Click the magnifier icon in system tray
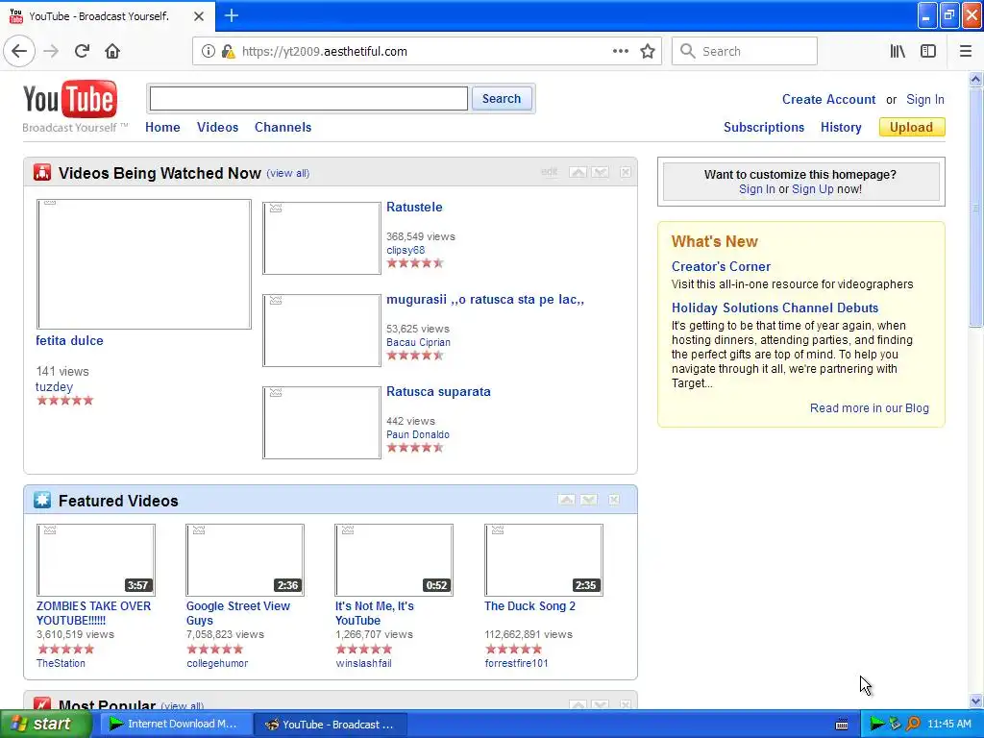Viewport: 984px width, 738px height. (x=913, y=724)
